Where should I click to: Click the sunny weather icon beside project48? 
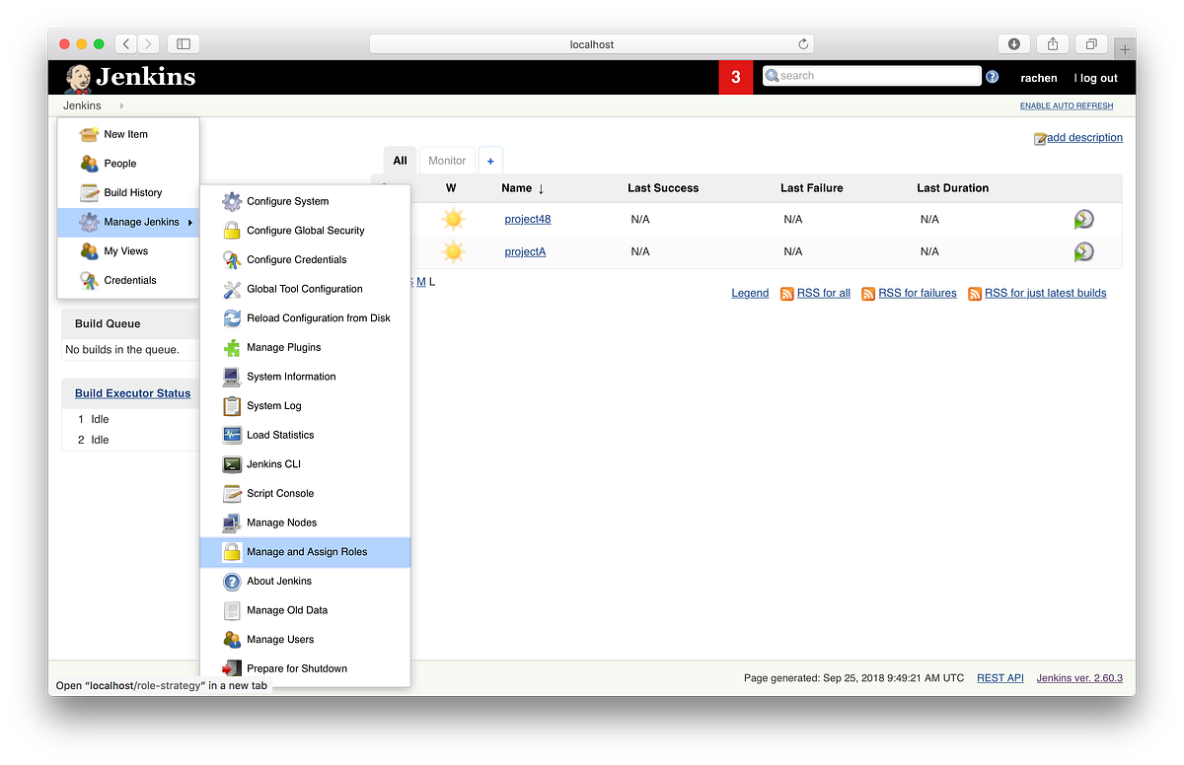tap(452, 218)
